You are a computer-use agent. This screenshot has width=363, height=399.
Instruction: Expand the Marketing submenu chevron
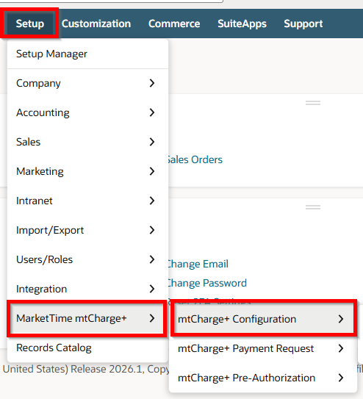(152, 171)
